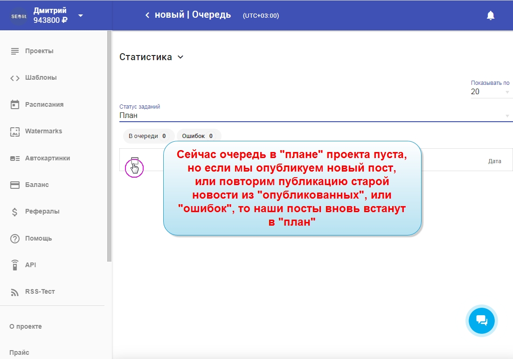Viewport: 513px width, 359px height.
Task: Open the Показывать по page size dropdown
Action: 491,92
